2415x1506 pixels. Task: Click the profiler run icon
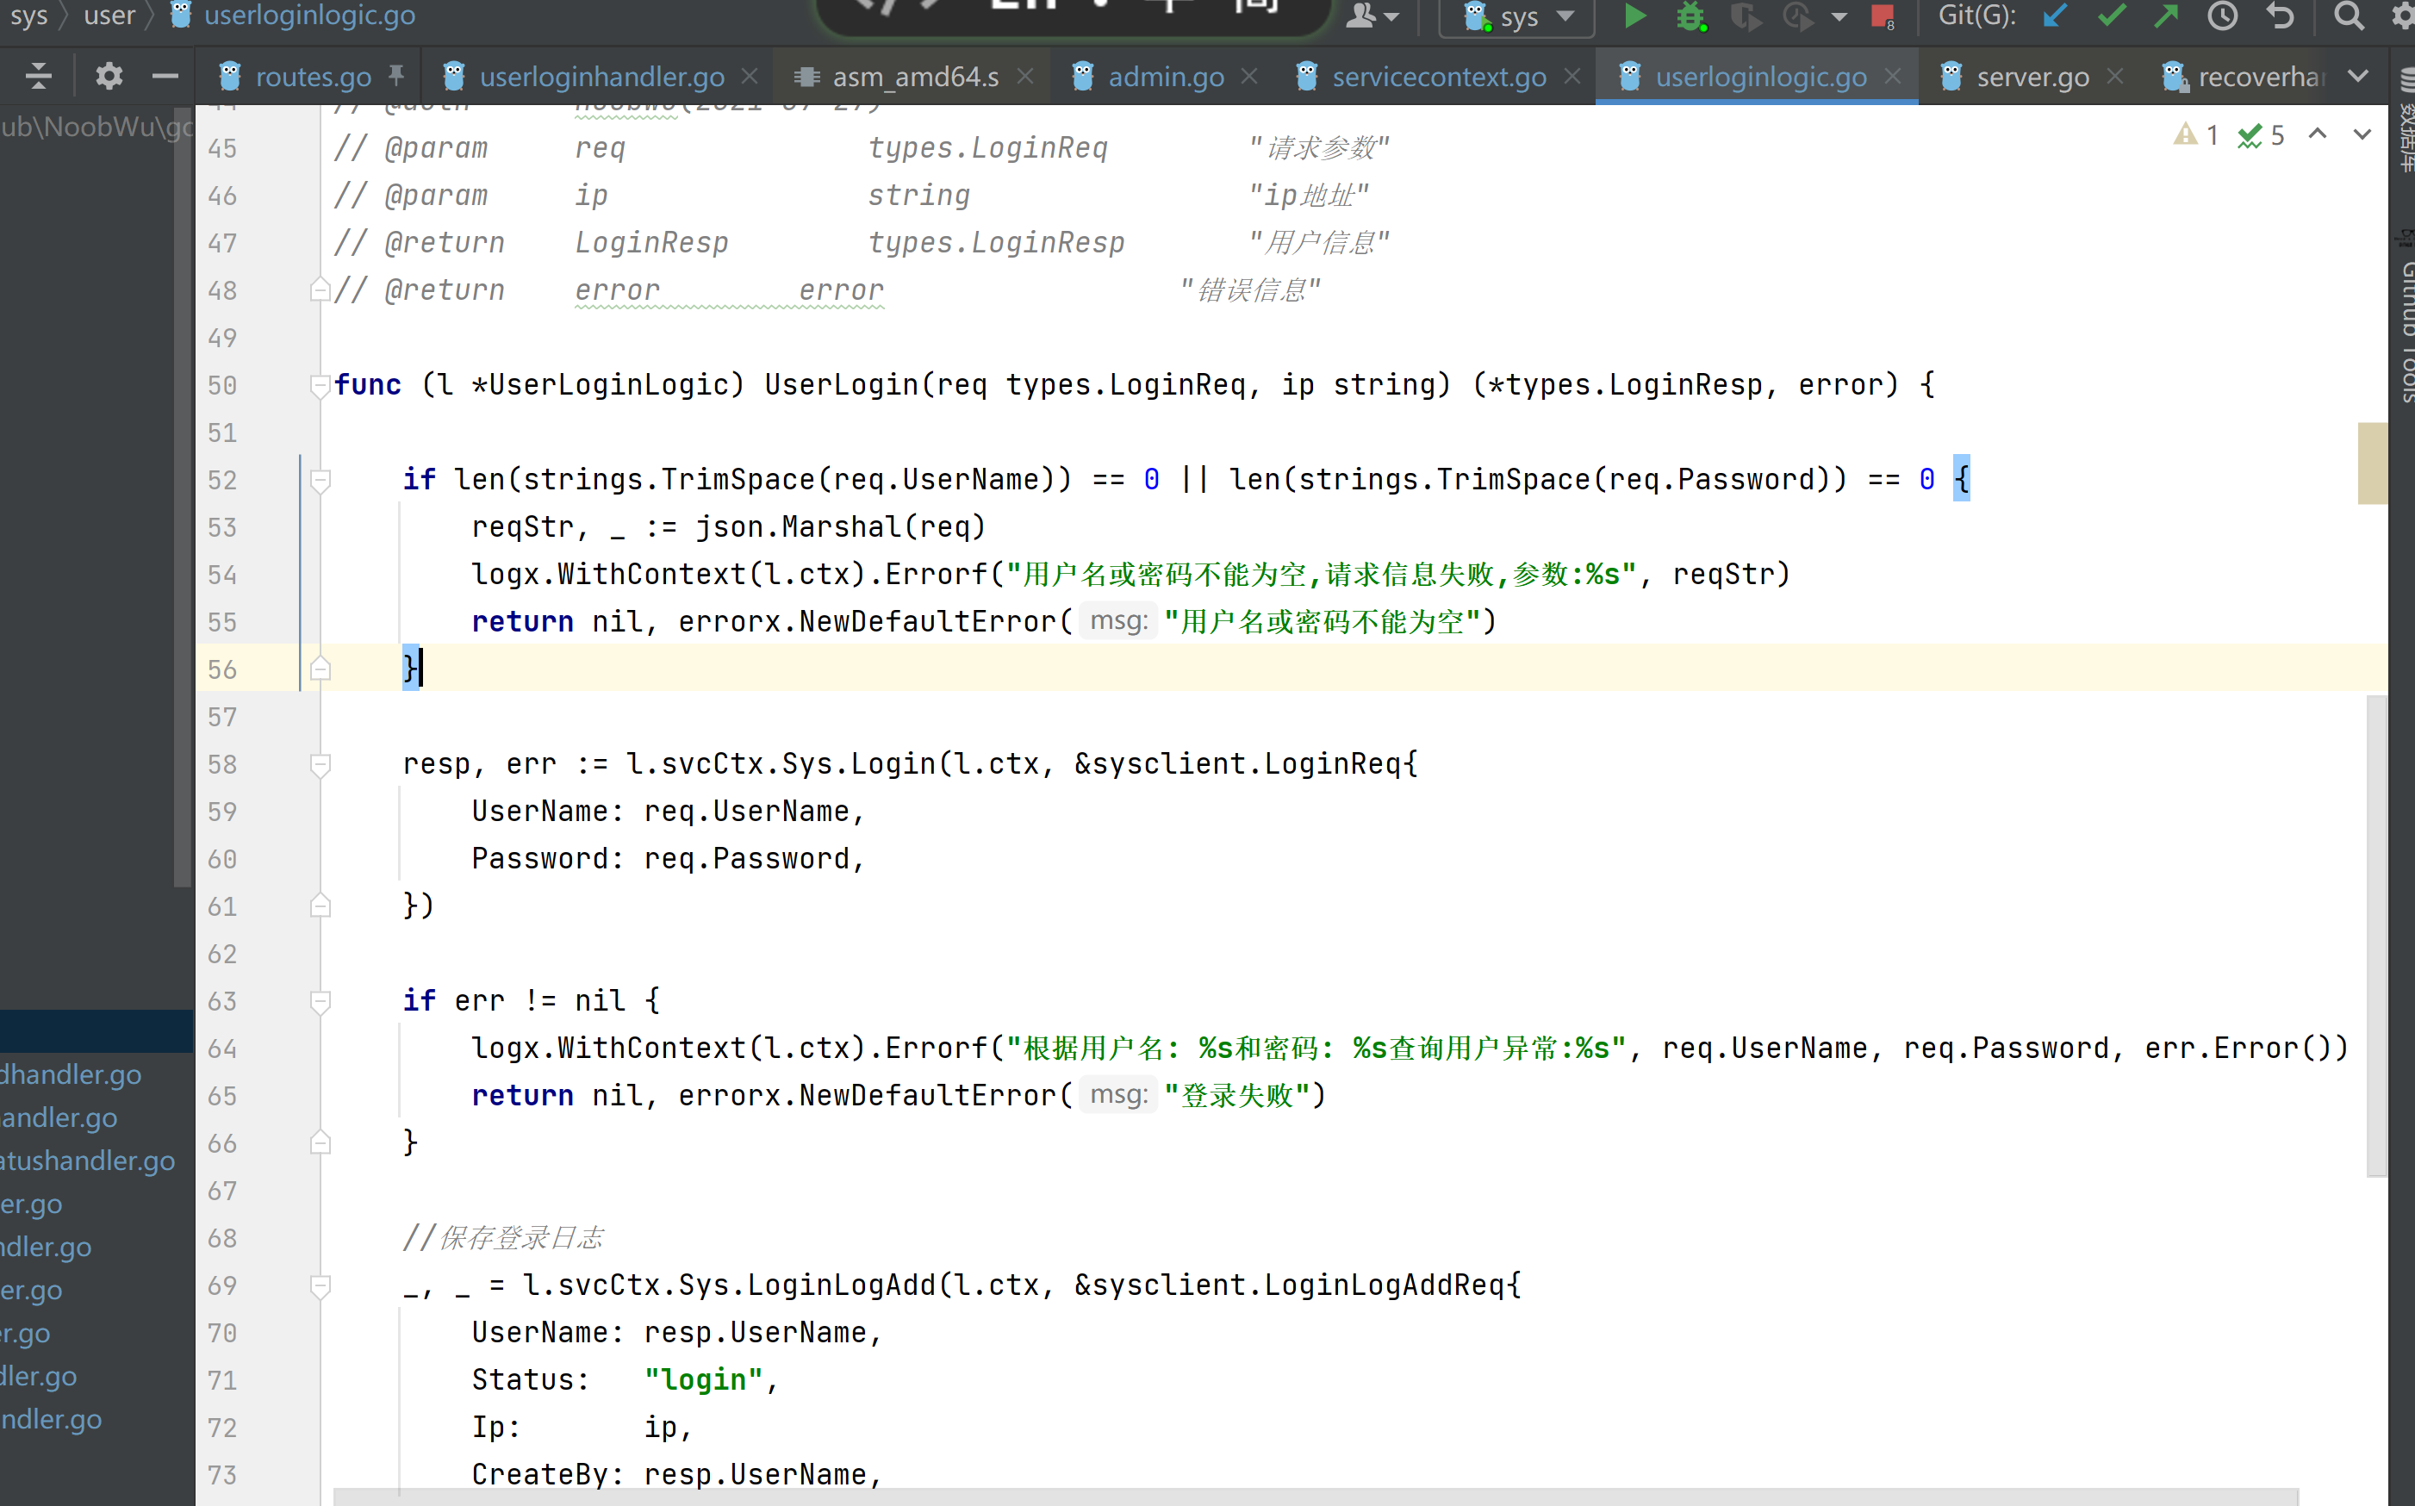(1797, 16)
